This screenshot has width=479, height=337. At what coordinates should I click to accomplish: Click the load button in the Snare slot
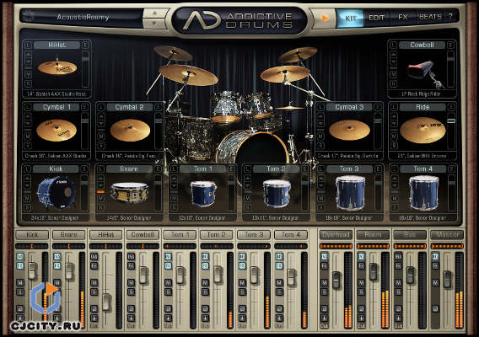tap(101, 169)
